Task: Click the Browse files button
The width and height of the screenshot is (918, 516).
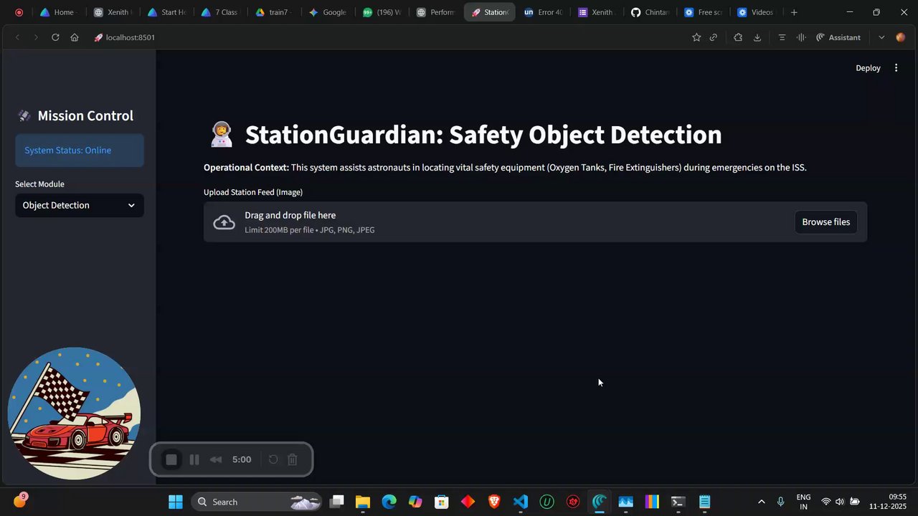Action: pos(825,222)
